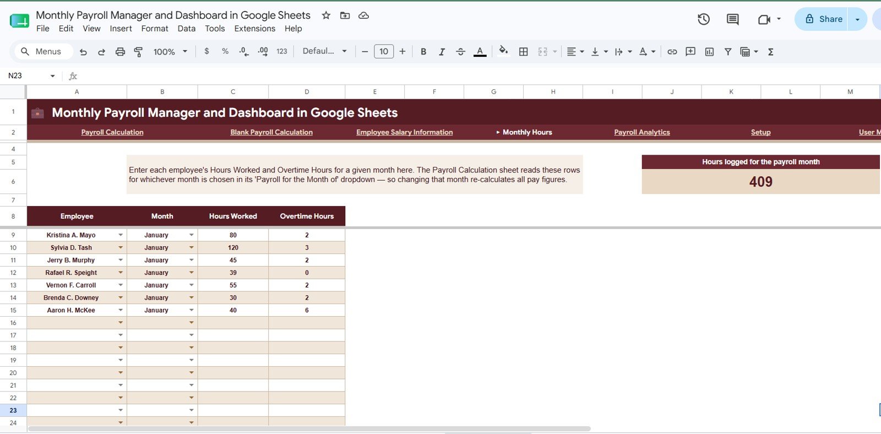Insert chart icon

(x=709, y=51)
